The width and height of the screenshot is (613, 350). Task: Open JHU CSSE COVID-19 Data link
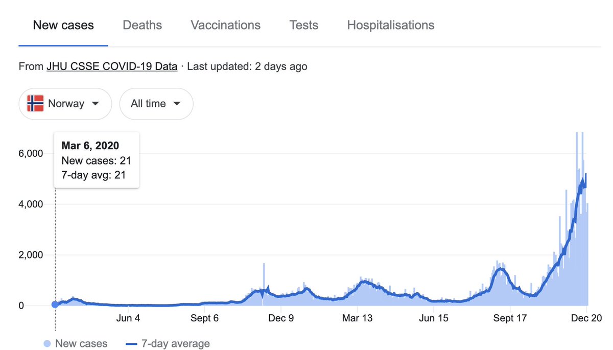click(112, 66)
